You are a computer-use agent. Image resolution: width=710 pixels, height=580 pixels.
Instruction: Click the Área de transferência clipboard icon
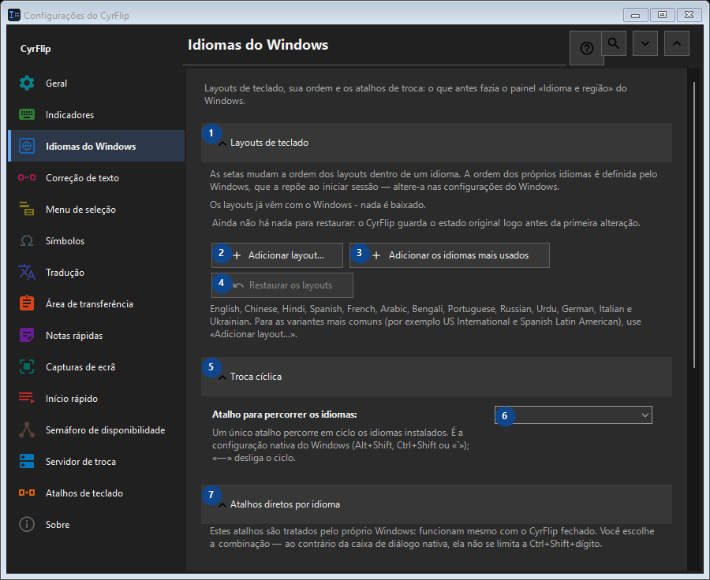pos(27,303)
